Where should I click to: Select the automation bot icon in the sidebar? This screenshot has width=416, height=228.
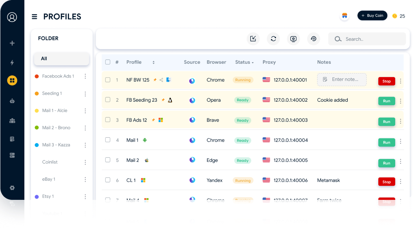point(12,100)
